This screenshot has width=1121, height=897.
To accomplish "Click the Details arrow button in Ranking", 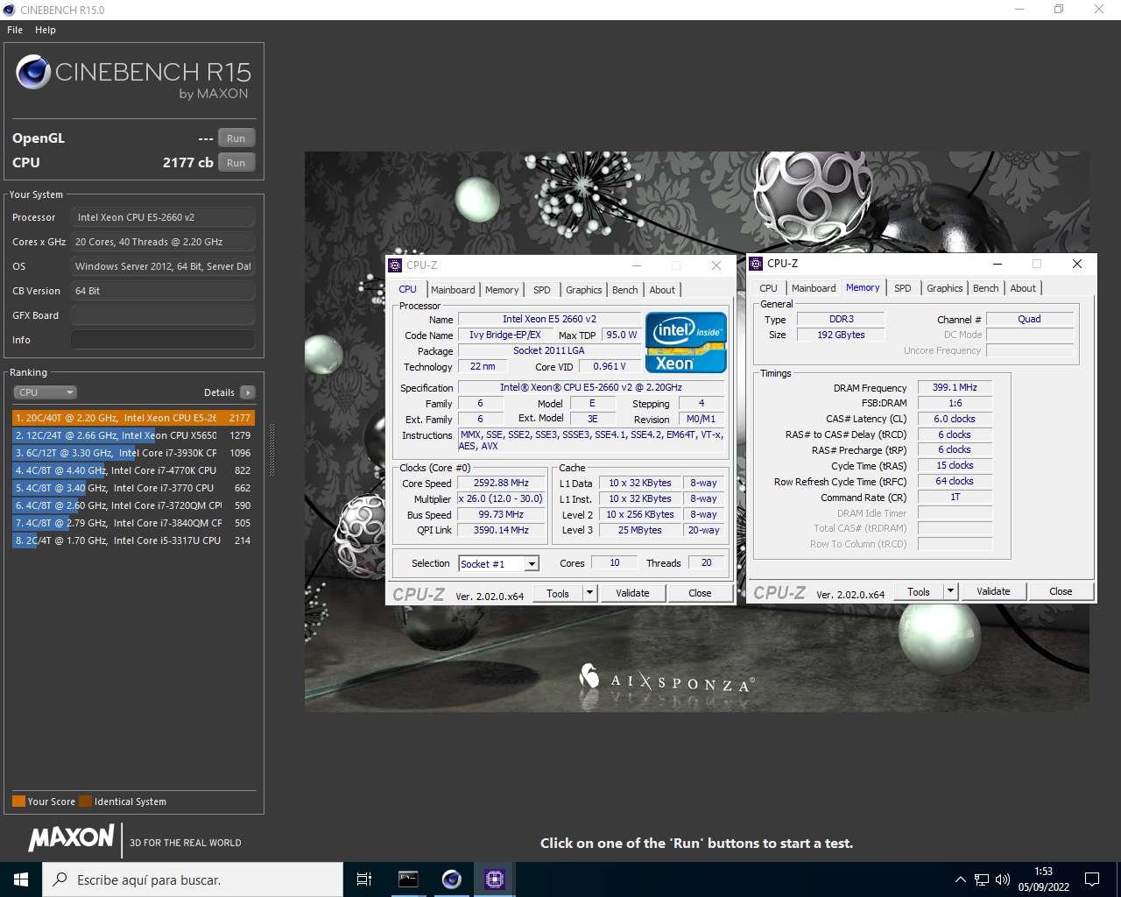I will [x=248, y=392].
